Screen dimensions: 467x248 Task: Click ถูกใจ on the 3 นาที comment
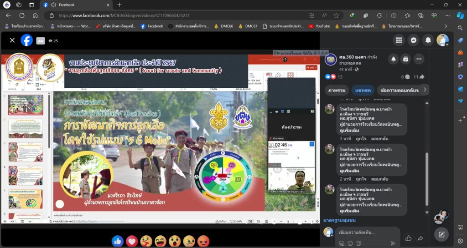pos(361,139)
